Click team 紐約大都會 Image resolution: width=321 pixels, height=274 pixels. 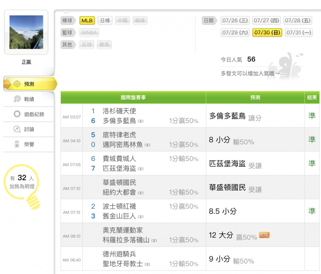tap(119, 192)
